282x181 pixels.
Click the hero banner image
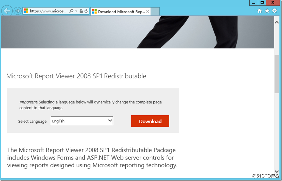[138, 32]
